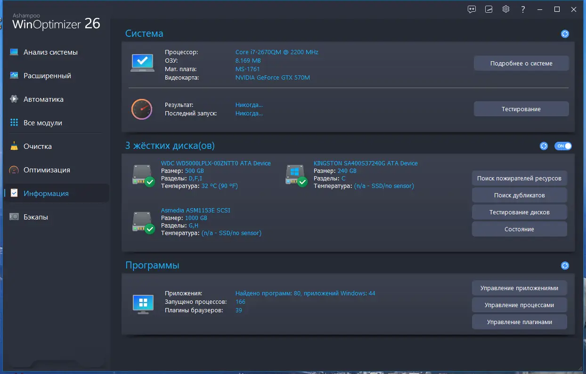Open WinOptimizer settings via the gear icon

(505, 9)
